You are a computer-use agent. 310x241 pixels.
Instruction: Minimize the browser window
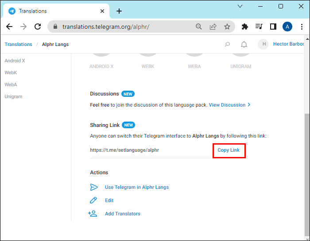pyautogui.click(x=260, y=6)
